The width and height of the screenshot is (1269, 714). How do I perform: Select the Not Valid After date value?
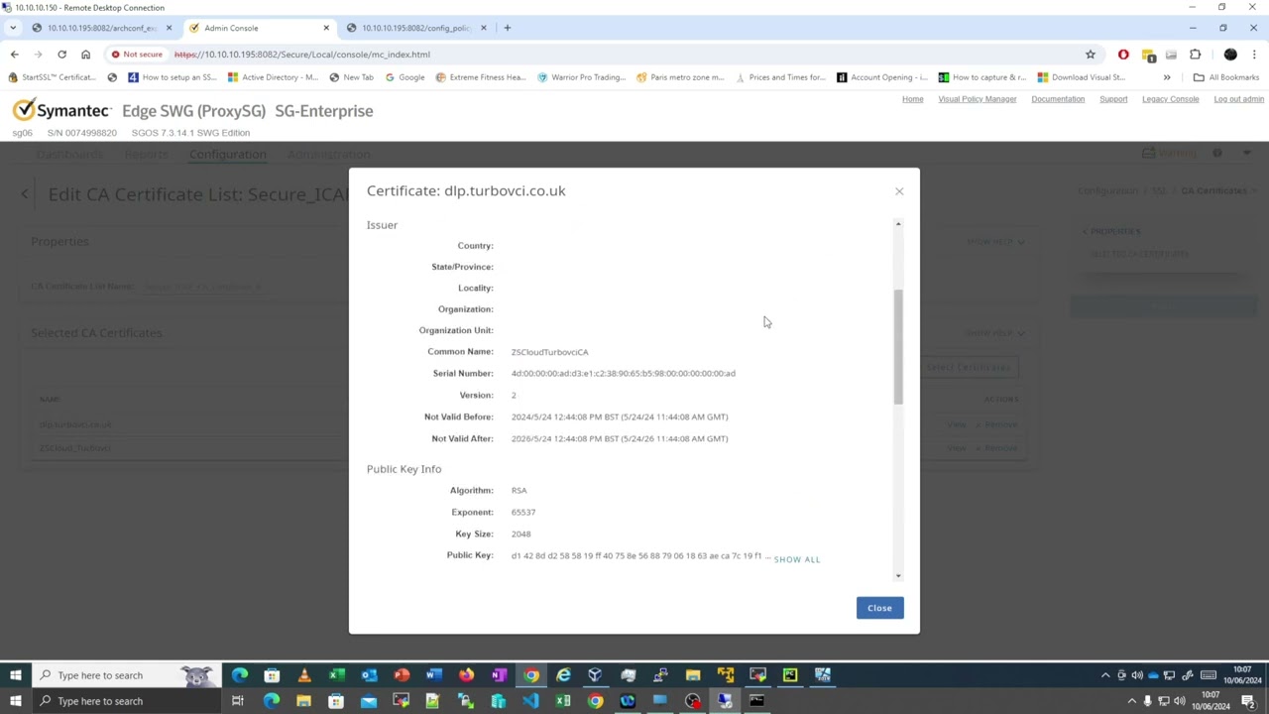click(x=620, y=438)
